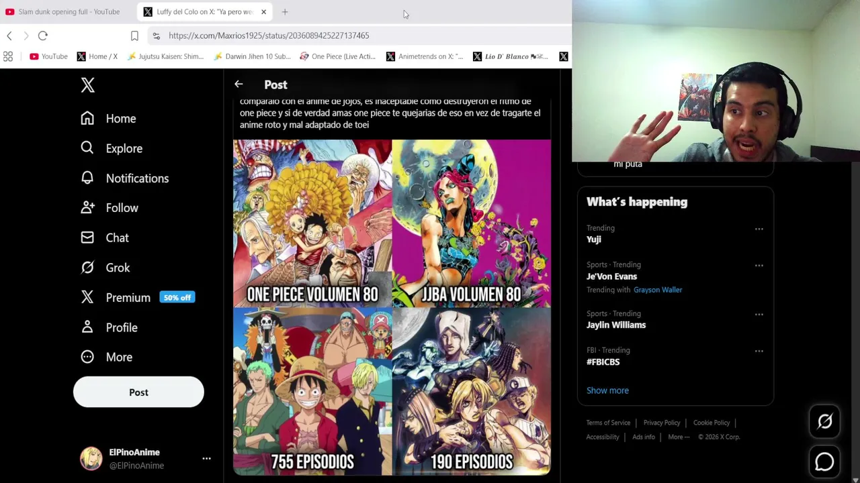The image size is (860, 483).
Task: Click the floating Grok button
Action: point(824,421)
